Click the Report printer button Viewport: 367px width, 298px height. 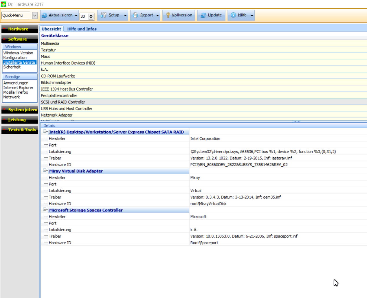(143, 15)
